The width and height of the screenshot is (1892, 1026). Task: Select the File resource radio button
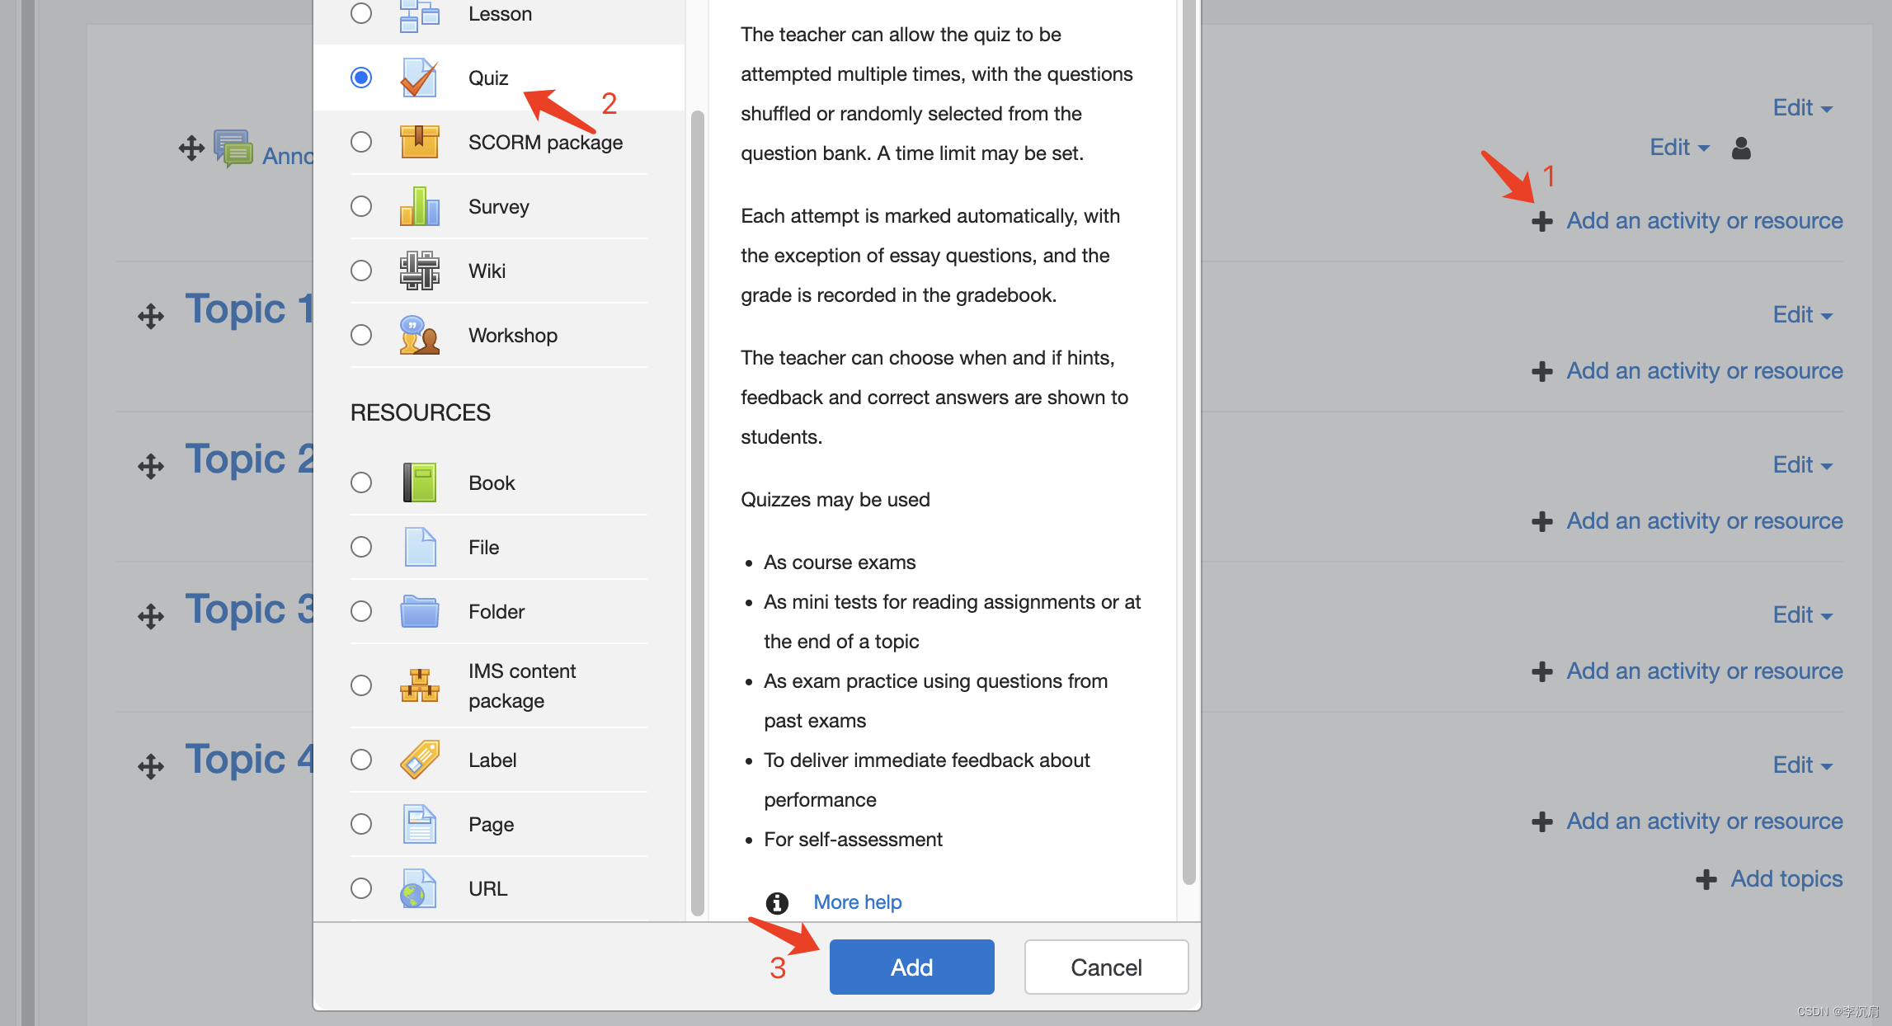click(x=363, y=547)
